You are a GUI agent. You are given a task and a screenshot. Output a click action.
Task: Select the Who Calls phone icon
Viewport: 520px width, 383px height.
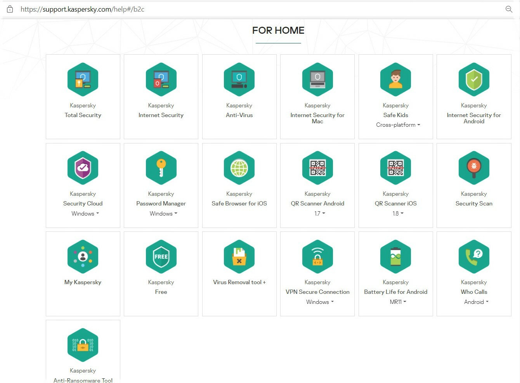click(x=474, y=257)
